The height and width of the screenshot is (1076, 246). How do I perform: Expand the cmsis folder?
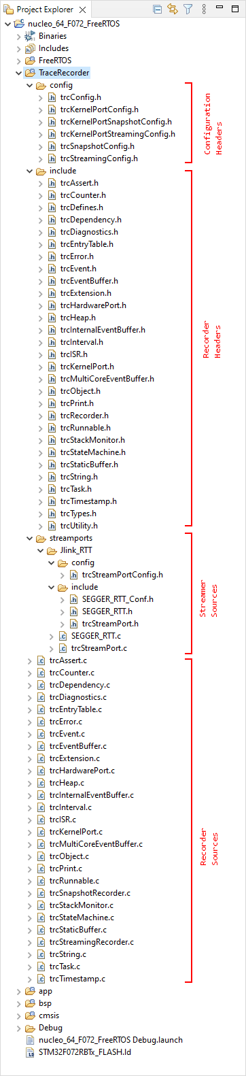pos(18,1015)
